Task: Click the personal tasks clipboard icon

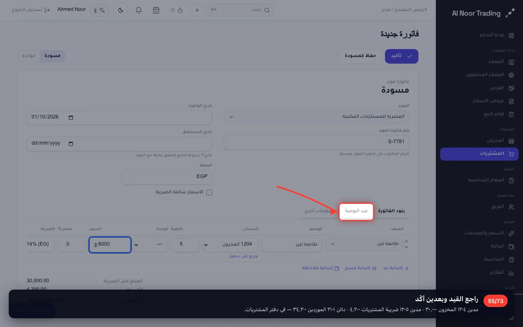Action: click(x=511, y=180)
